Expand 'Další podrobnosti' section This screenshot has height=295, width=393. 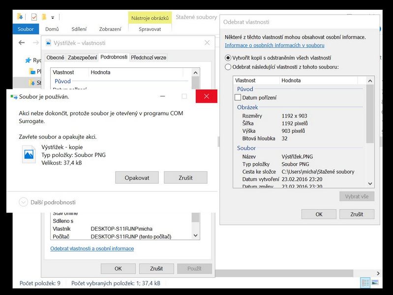pos(24,202)
